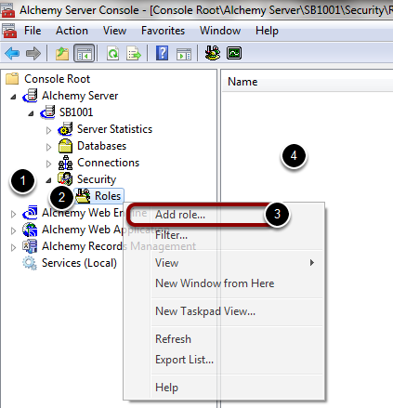Select the Services (Local) label

[x=79, y=263]
